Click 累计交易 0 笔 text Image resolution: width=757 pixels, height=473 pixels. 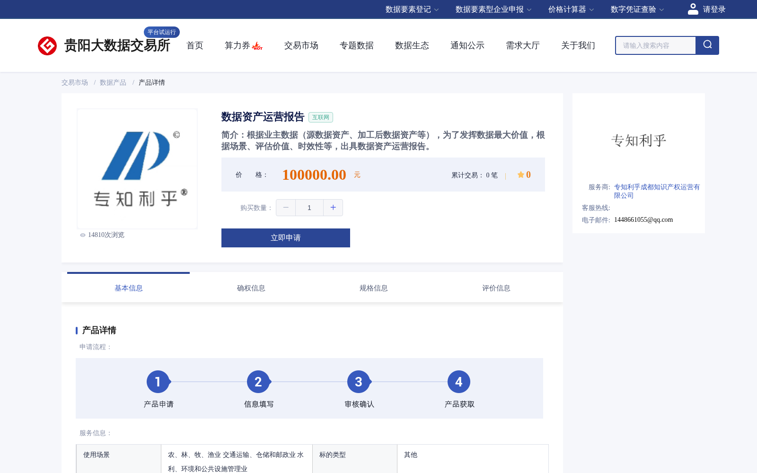click(475, 175)
